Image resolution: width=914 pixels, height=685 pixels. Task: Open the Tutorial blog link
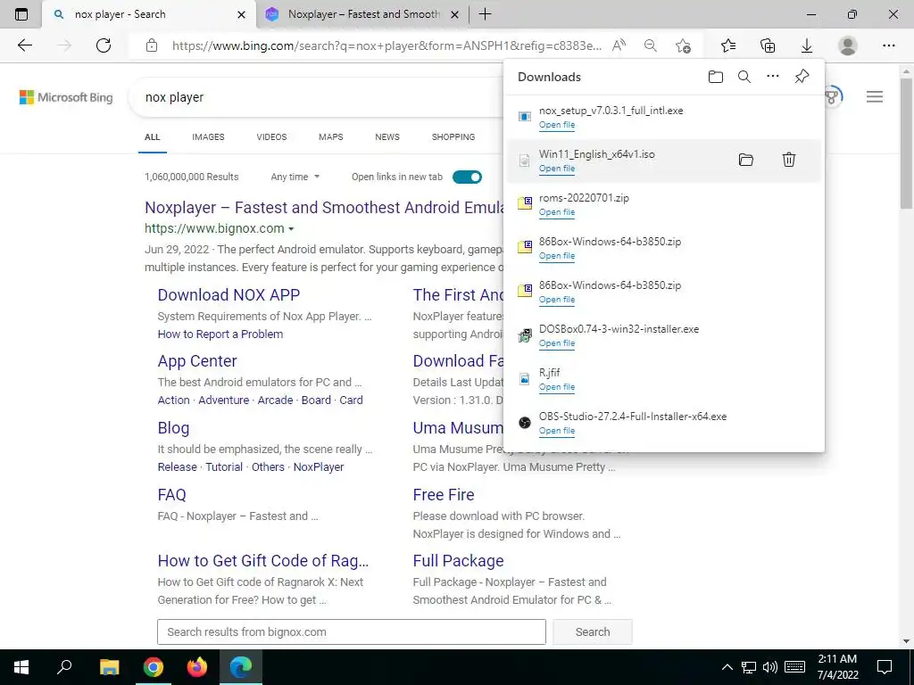224,467
